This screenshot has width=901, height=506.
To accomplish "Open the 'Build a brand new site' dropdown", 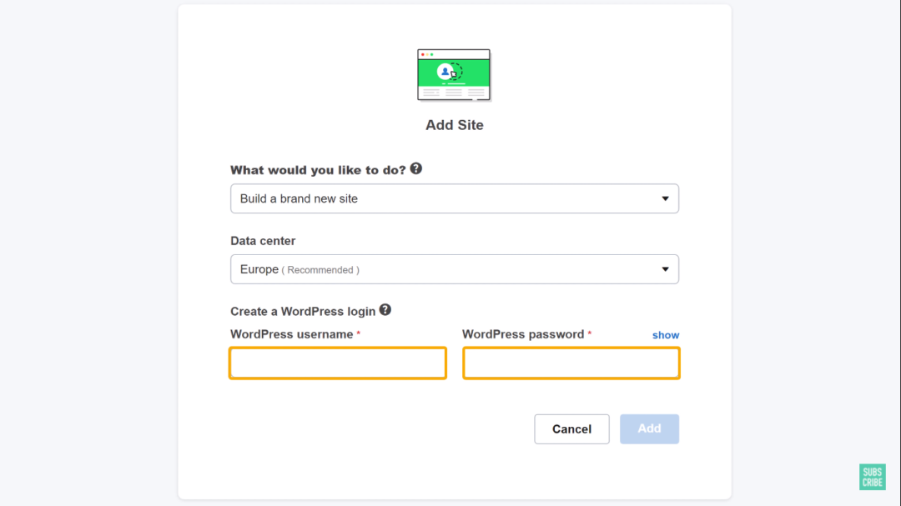I will tap(455, 198).
